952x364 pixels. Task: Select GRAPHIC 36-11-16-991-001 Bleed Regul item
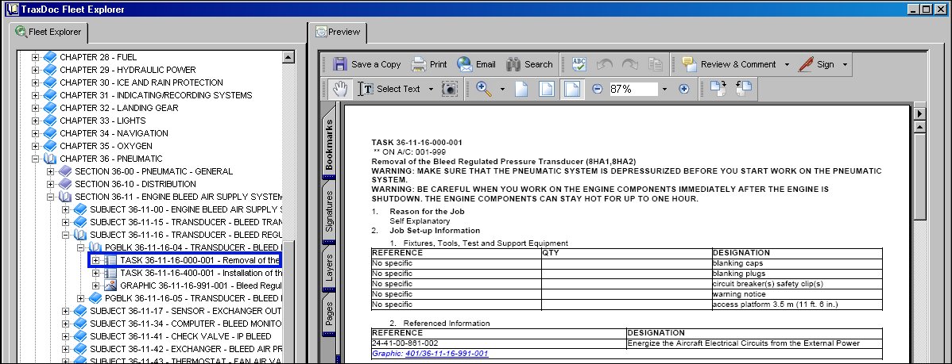[200, 285]
